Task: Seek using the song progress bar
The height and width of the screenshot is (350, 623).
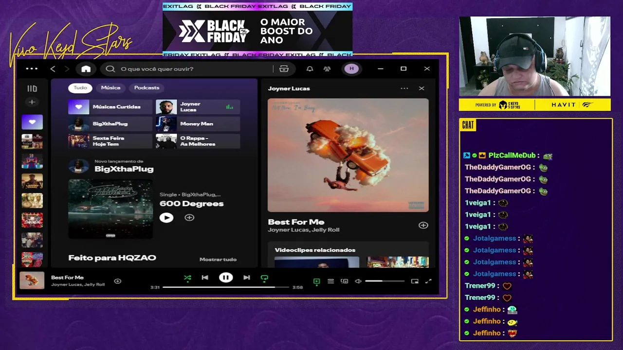Action: (226, 287)
